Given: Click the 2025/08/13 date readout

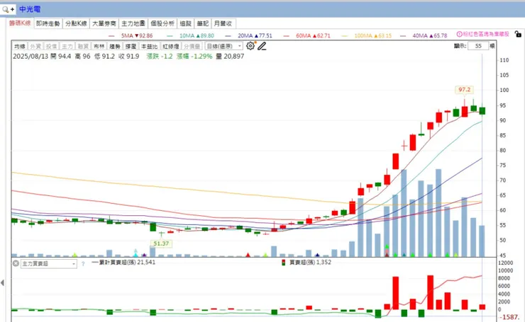Looking at the screenshot, I should pyautogui.click(x=31, y=56).
